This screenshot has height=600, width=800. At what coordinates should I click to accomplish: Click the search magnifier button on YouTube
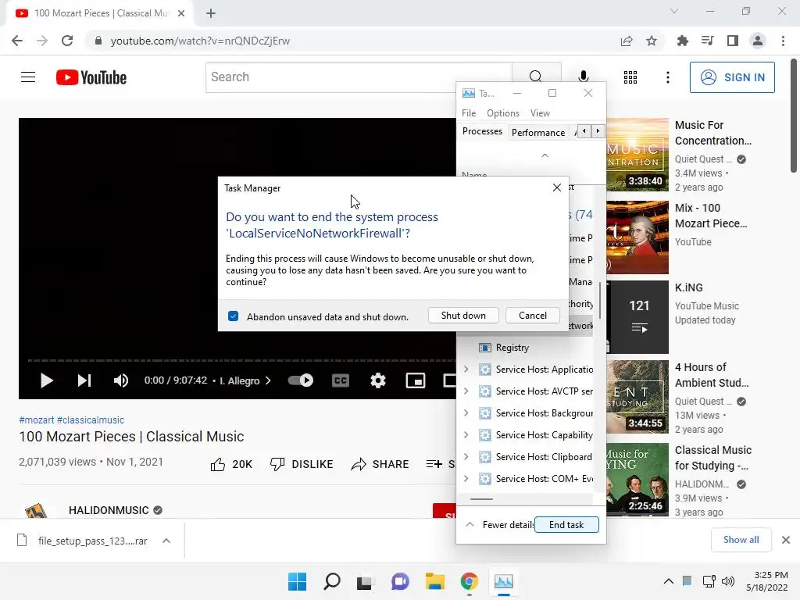(x=535, y=77)
